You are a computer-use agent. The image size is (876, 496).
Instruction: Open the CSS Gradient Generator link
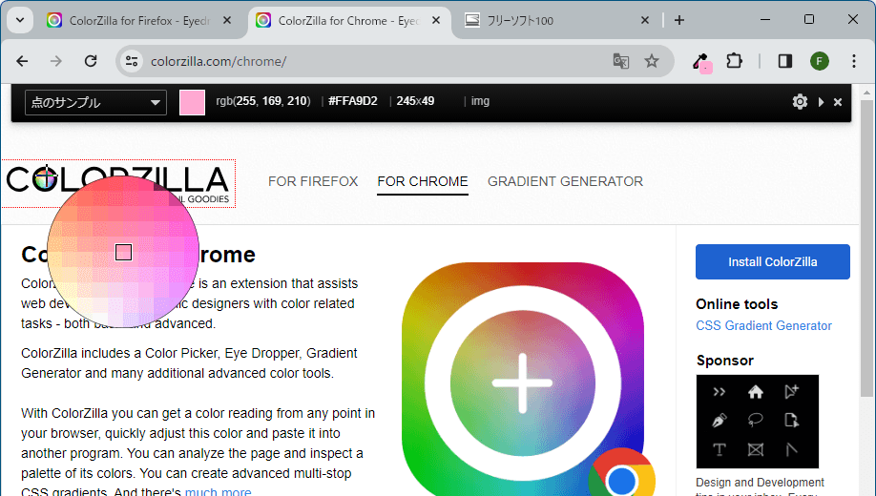click(763, 325)
